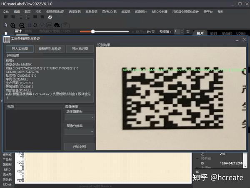Click the page document icon next to zoom out
The image size is (250, 188).
coord(30,25)
